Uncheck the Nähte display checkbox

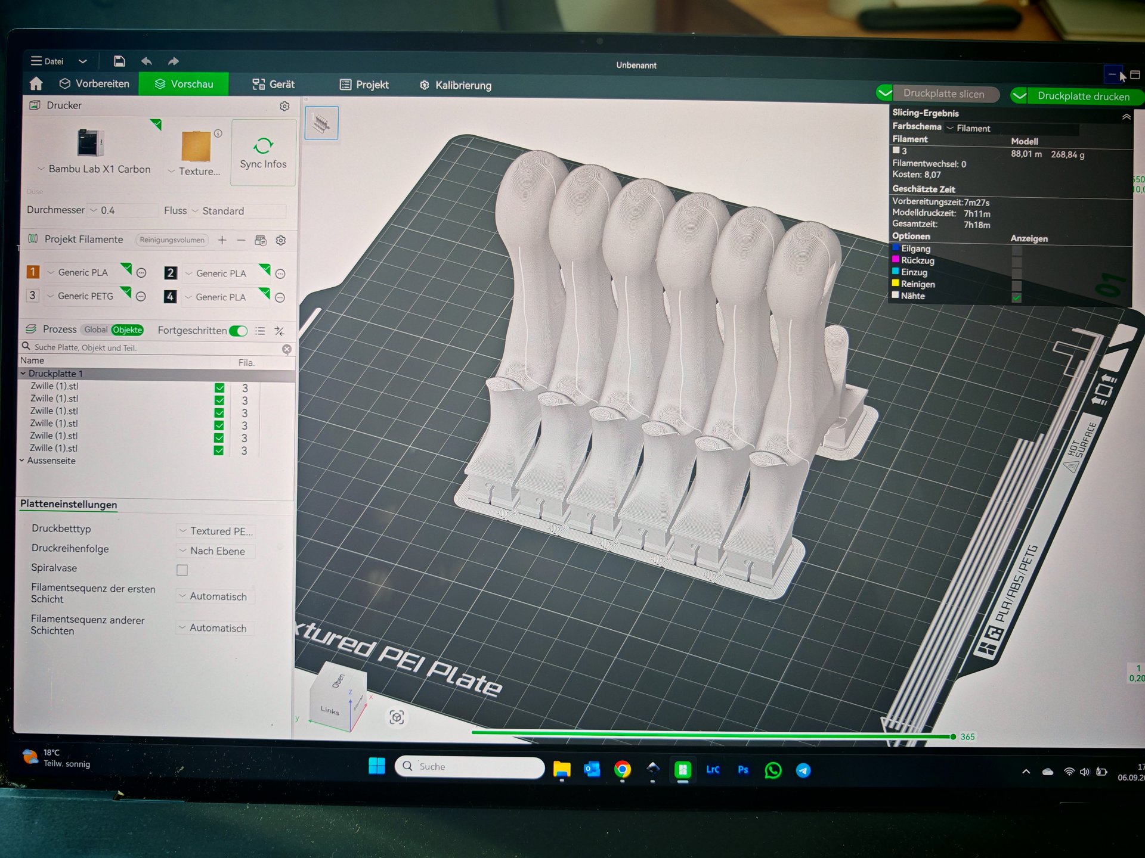1016,297
